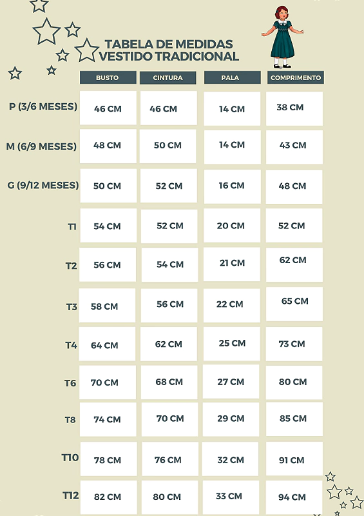Click the M (6/9 MESES) row label

pyautogui.click(x=41, y=146)
